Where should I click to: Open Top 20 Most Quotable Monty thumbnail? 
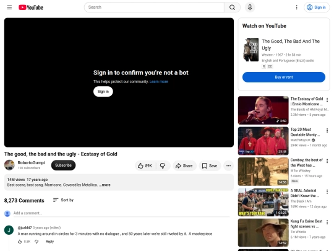coord(263,141)
